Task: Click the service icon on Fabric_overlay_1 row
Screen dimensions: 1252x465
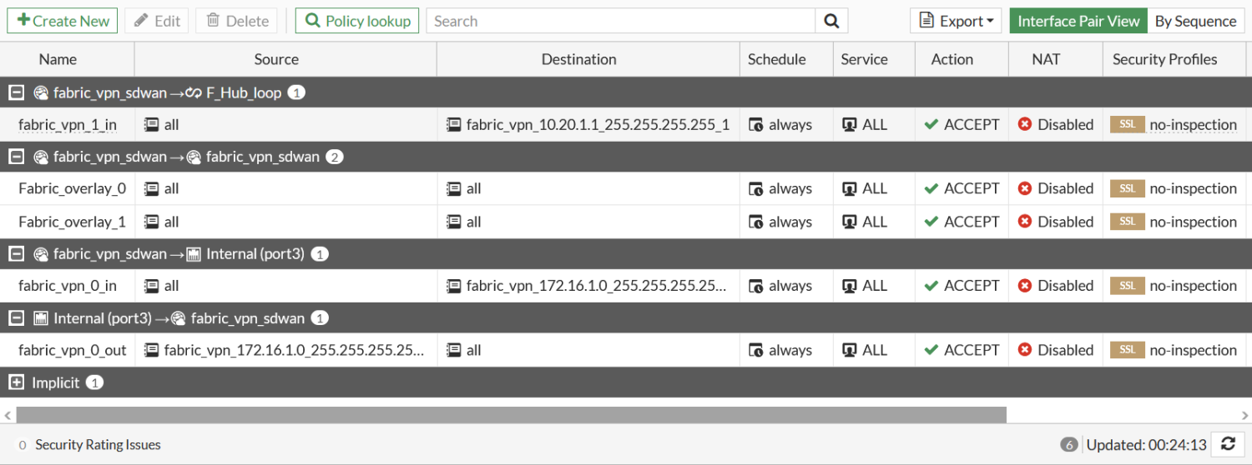Action: 849,222
